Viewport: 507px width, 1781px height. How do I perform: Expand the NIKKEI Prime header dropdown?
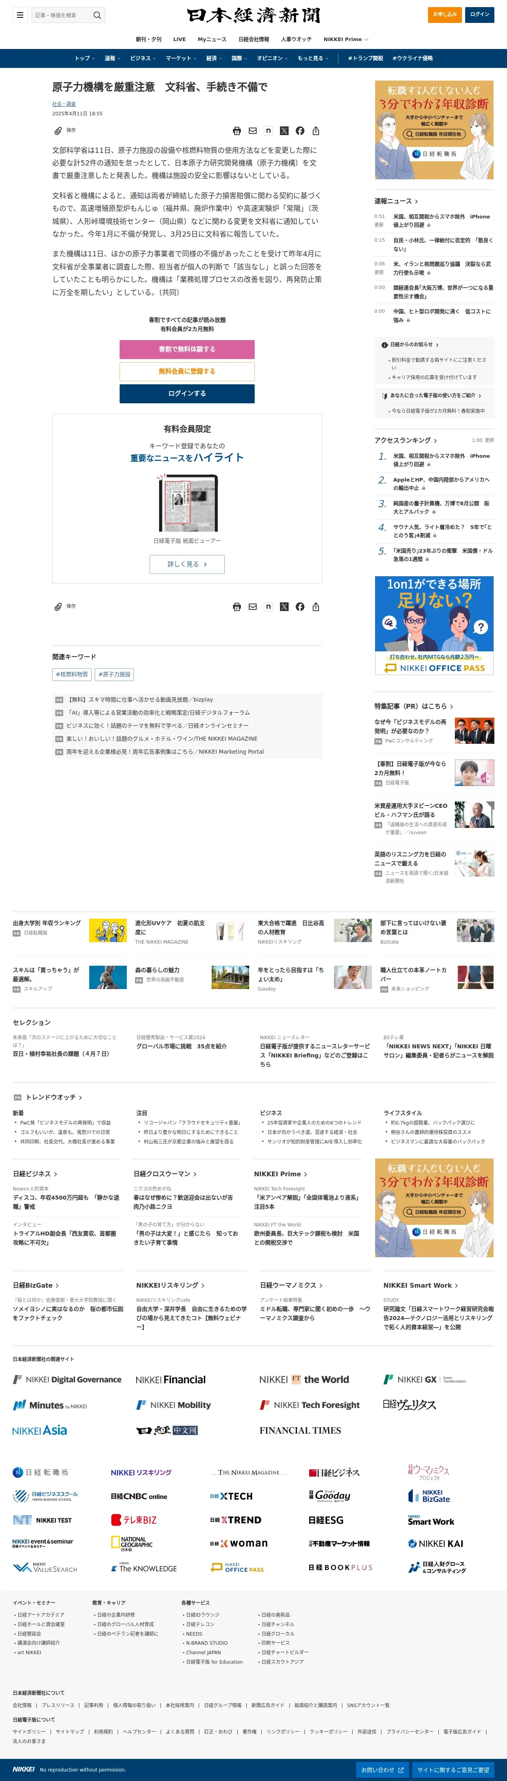(x=346, y=39)
